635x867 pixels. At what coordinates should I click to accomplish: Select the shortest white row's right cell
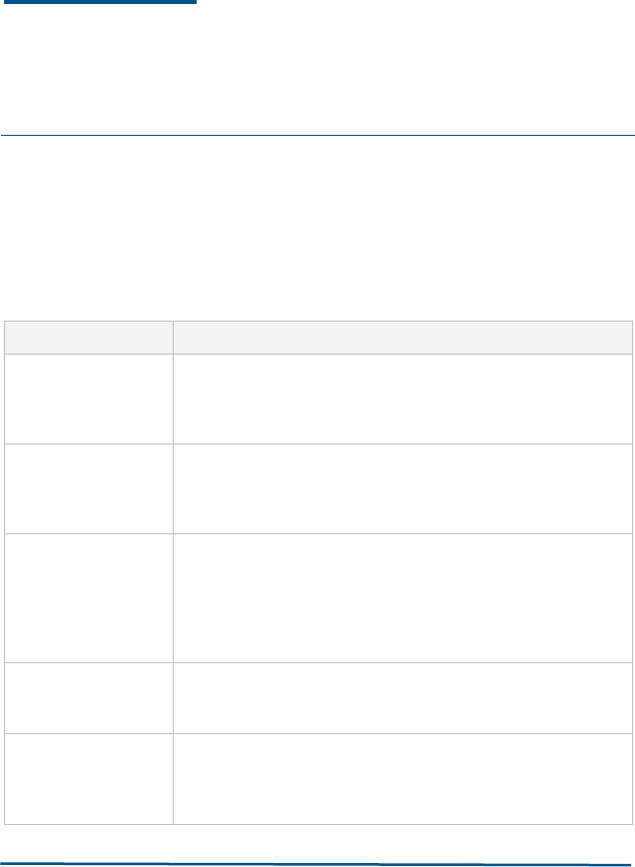click(402, 698)
